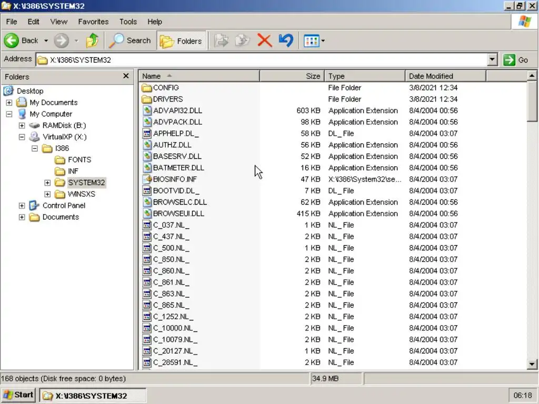Select the BROWSEUI.DLL file icon
The image size is (539, 404).
(x=147, y=214)
